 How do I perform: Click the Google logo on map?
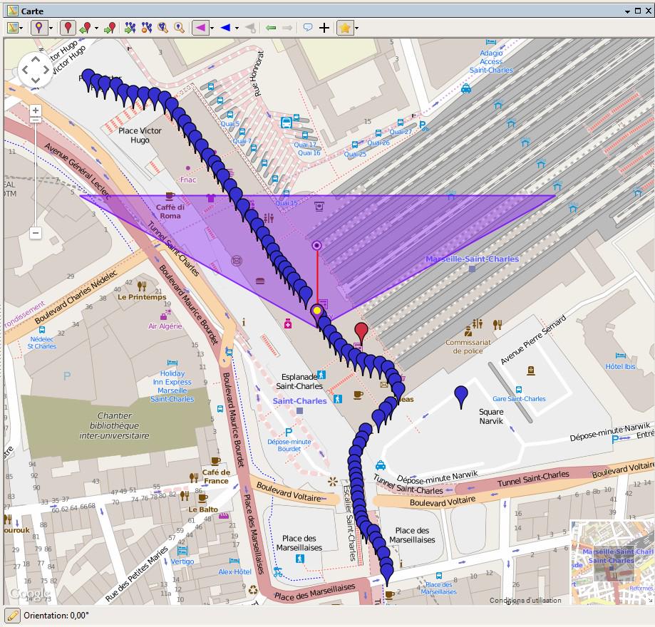coord(29,594)
